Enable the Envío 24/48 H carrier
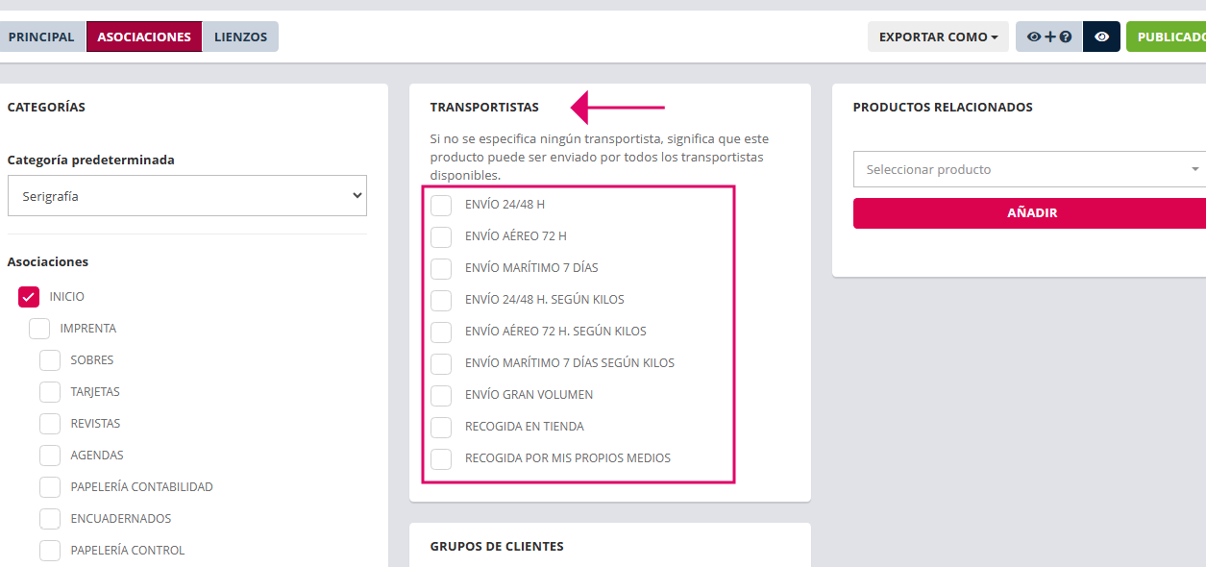Screen dimensions: 1206x567 pyautogui.click(x=441, y=205)
